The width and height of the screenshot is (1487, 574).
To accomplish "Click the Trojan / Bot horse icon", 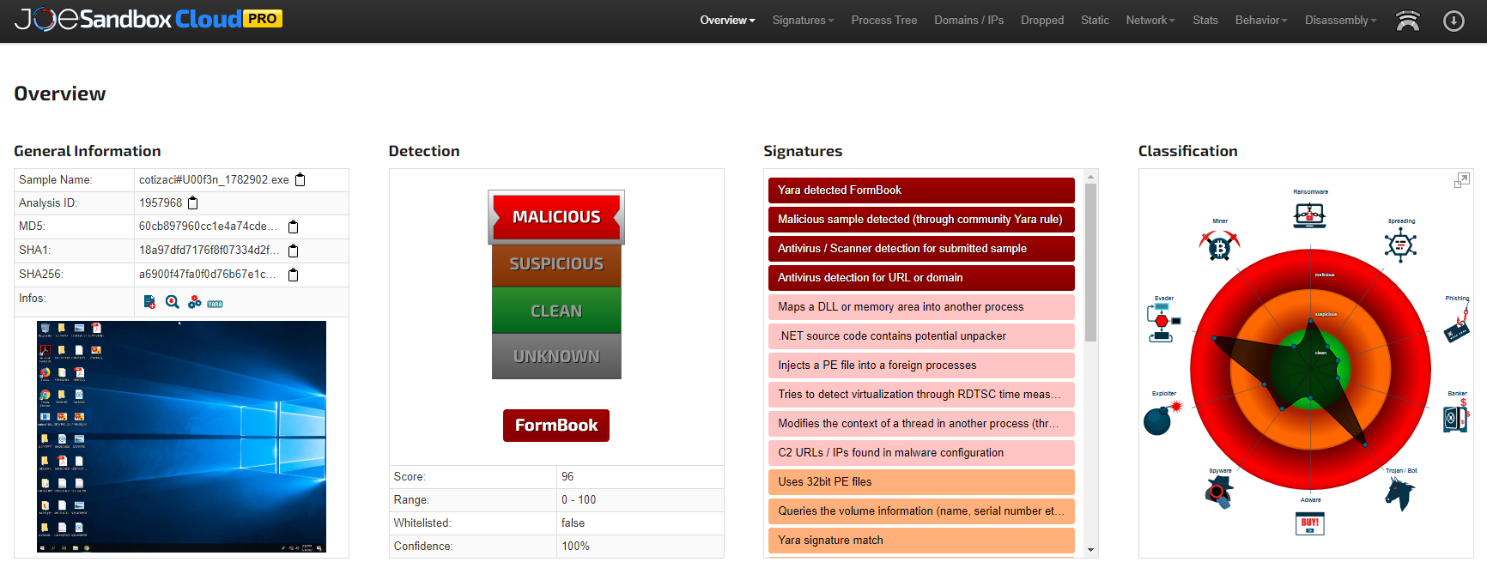I will 1400,493.
